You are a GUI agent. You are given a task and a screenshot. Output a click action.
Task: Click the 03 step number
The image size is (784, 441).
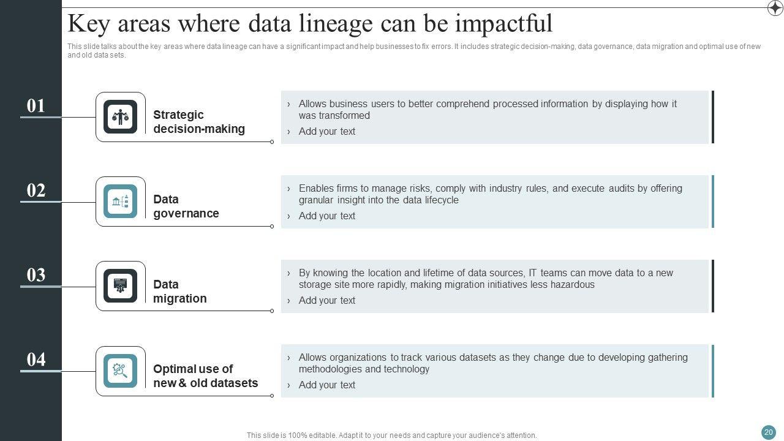pyautogui.click(x=36, y=275)
